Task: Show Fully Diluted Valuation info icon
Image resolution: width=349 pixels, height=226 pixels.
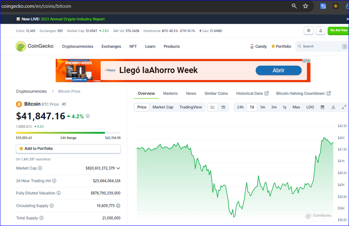Action: (x=58, y=193)
